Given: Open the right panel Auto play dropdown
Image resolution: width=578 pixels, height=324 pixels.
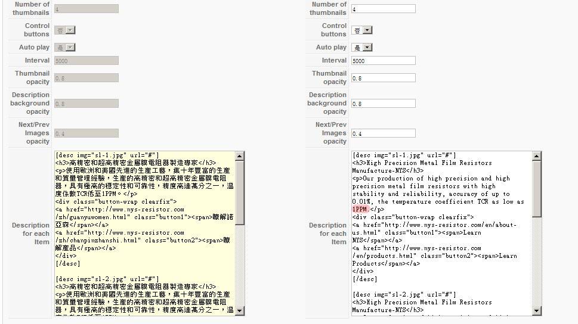Looking at the screenshot, I should tap(362, 48).
